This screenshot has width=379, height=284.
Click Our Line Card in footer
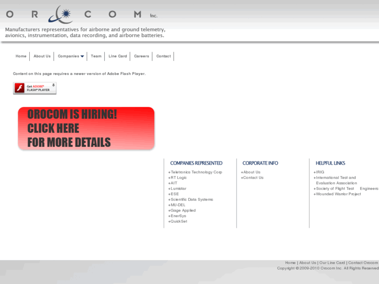tap(332, 263)
